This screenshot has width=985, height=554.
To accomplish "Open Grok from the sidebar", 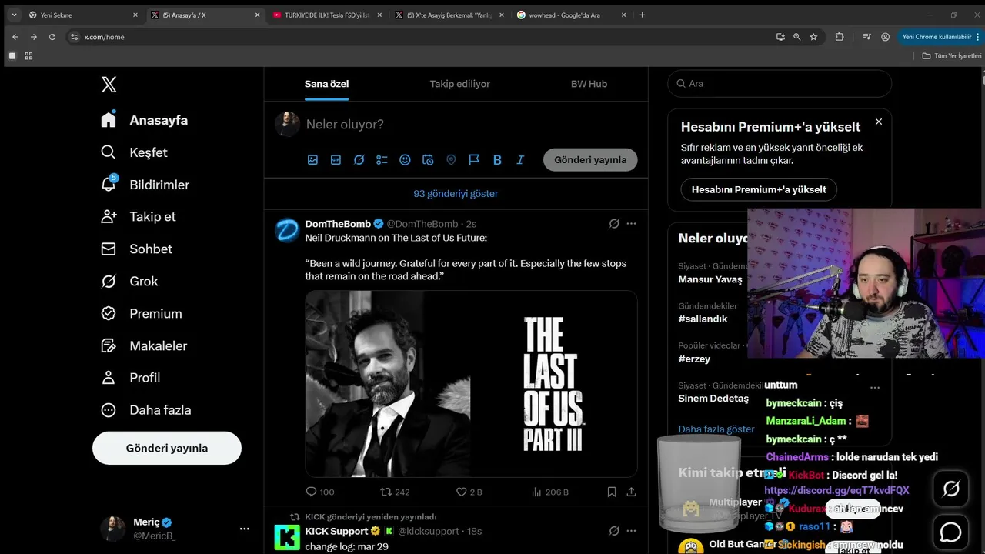I will pos(129,281).
